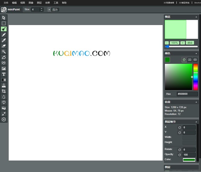Decrease brush Size with down arrow
Screen dimensions: 201x172
tap(41, 11)
